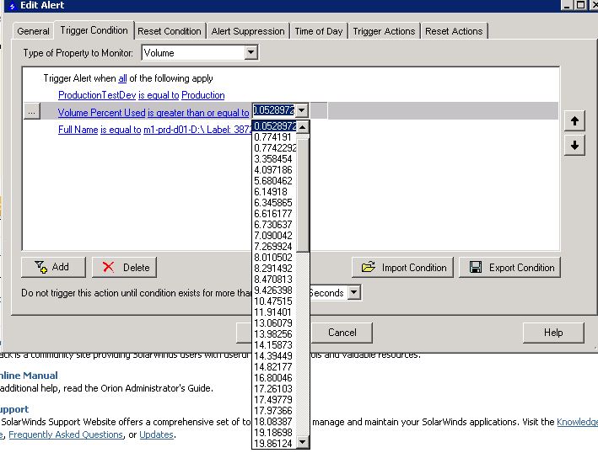Select 19.86124 from the value list
This screenshot has width=598, height=453.
point(275,444)
